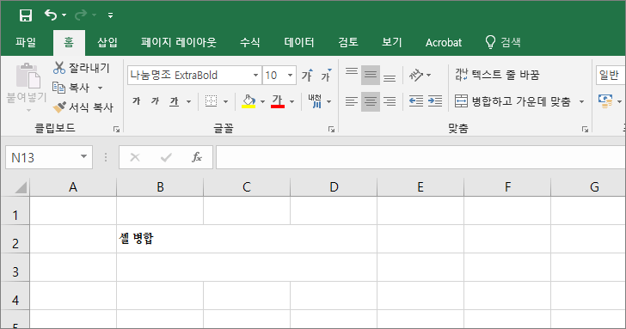
Task: Click the 복사 copy button
Action: click(x=71, y=88)
